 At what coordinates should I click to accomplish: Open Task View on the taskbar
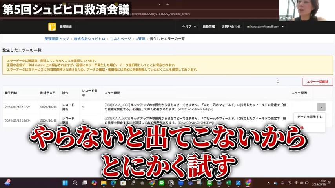click(85, 183)
